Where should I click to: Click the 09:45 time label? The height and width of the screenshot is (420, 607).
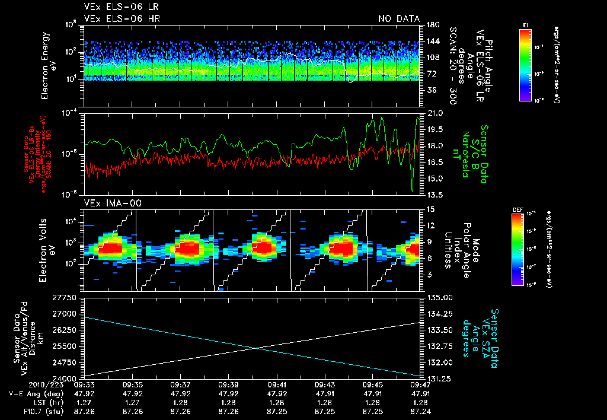(372, 385)
